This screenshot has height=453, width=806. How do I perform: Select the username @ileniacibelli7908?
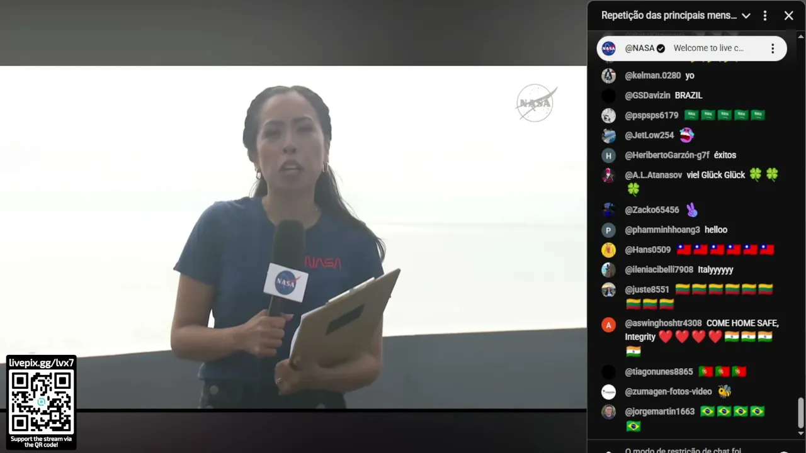(x=659, y=270)
